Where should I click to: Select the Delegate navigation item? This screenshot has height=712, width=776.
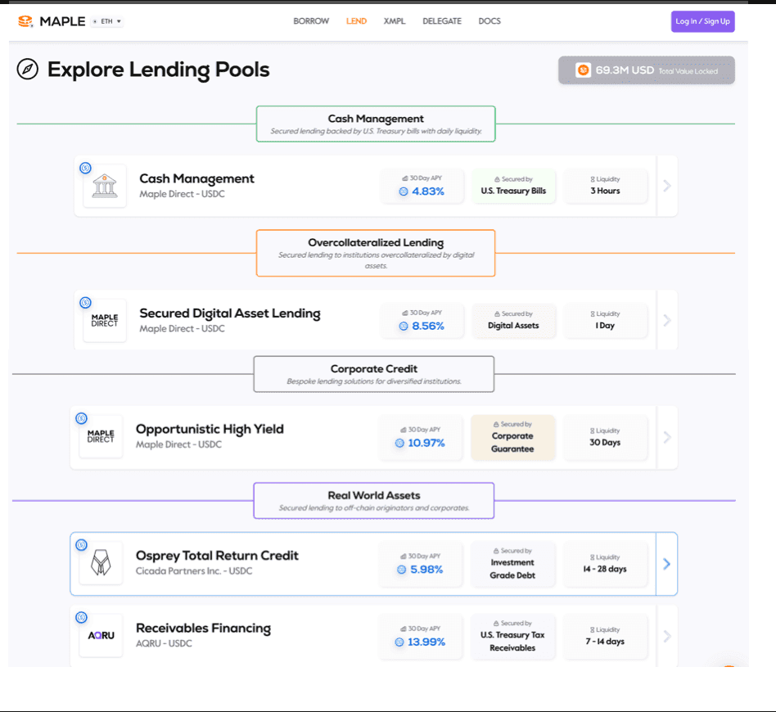[x=442, y=21]
